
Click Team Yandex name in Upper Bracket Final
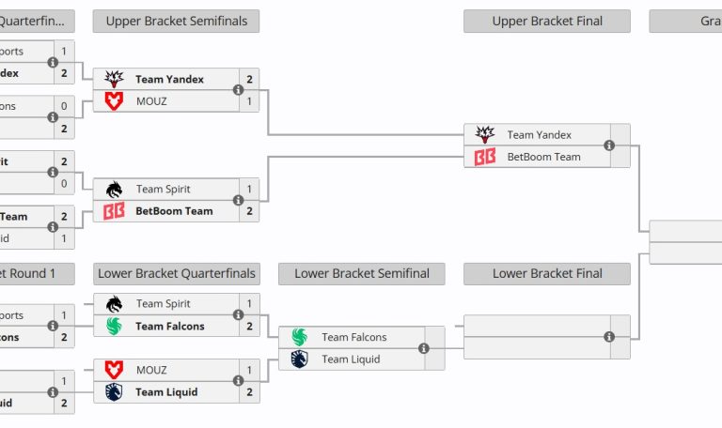pos(539,135)
